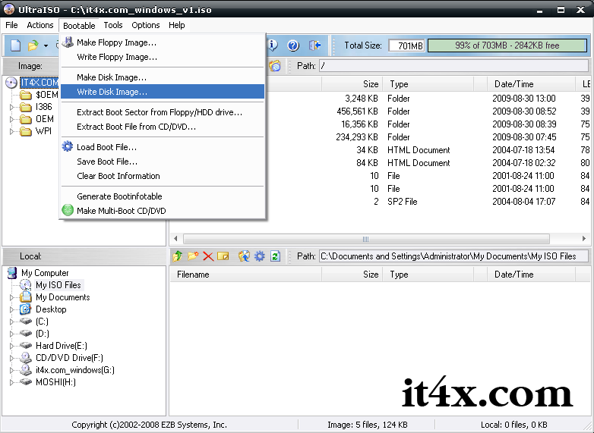Expand My Documents in Local tree
Image resolution: width=594 pixels, height=433 pixels.
11,297
